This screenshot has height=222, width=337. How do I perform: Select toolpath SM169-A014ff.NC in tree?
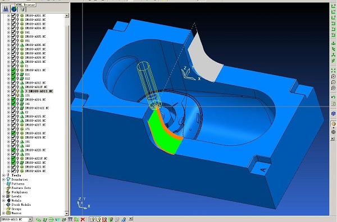(37, 108)
